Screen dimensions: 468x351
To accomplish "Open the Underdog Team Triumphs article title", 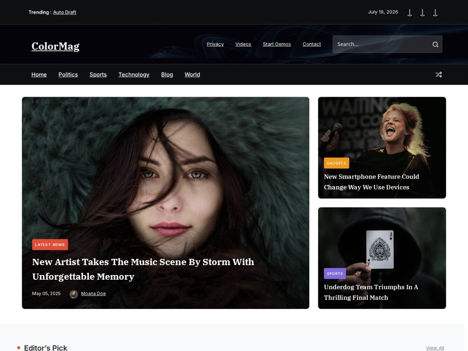I will 371,292.
